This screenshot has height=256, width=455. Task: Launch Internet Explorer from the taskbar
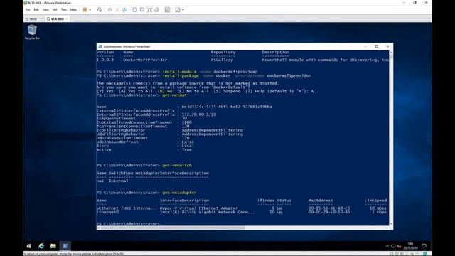point(41,246)
